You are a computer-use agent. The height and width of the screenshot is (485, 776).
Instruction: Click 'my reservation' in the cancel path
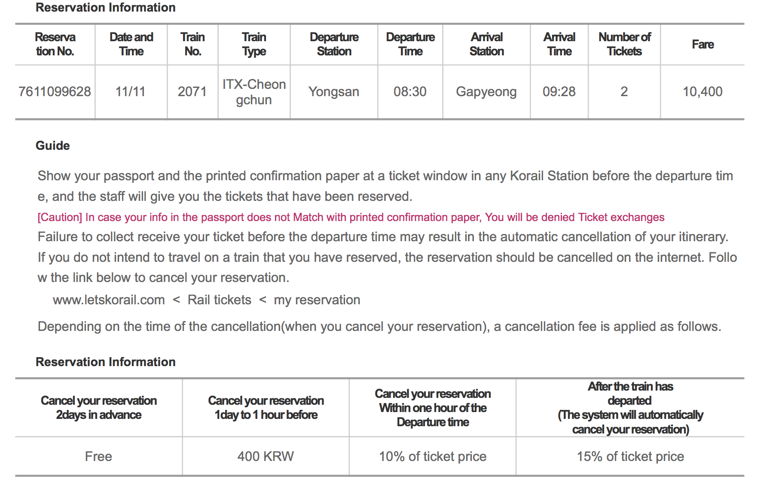[317, 300]
